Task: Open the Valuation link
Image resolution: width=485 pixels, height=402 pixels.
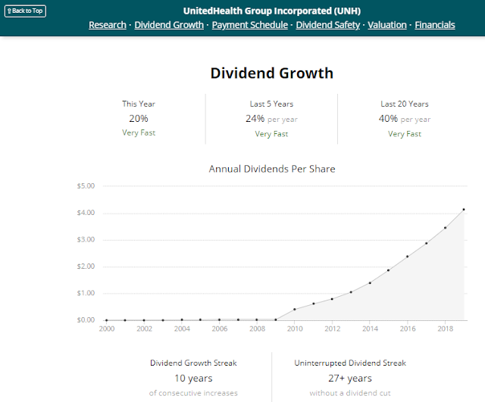Action: point(387,25)
